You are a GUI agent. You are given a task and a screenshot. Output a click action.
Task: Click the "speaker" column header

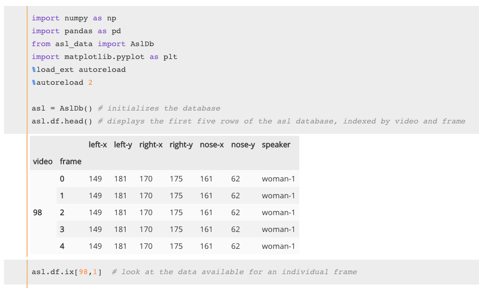(x=276, y=144)
